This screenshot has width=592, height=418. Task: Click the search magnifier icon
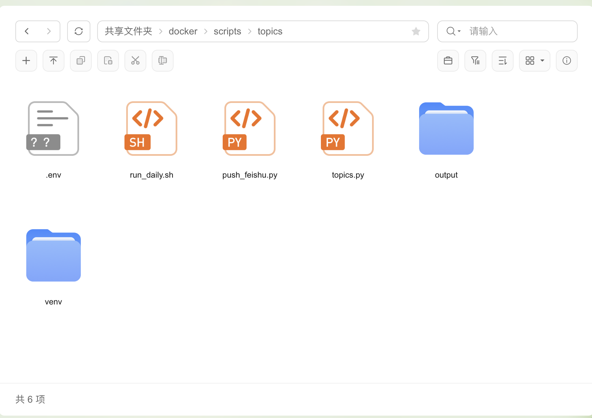(451, 31)
